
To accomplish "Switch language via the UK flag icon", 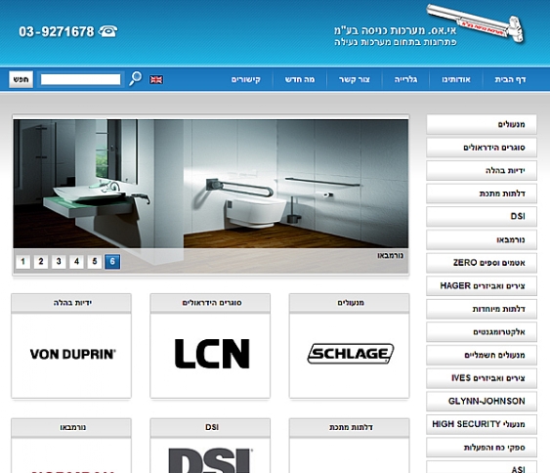I will (156, 80).
